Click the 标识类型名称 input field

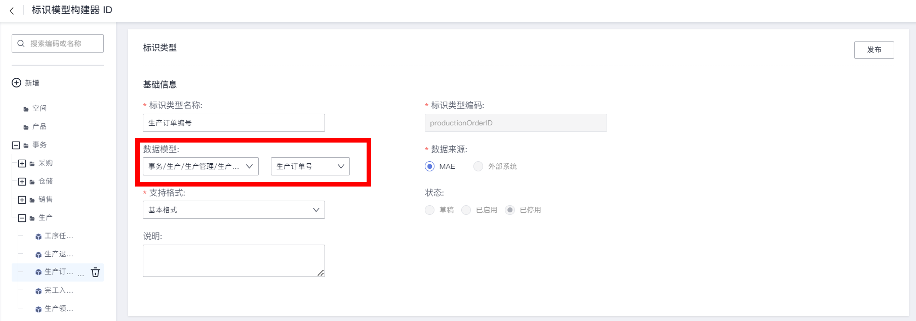[x=233, y=123]
